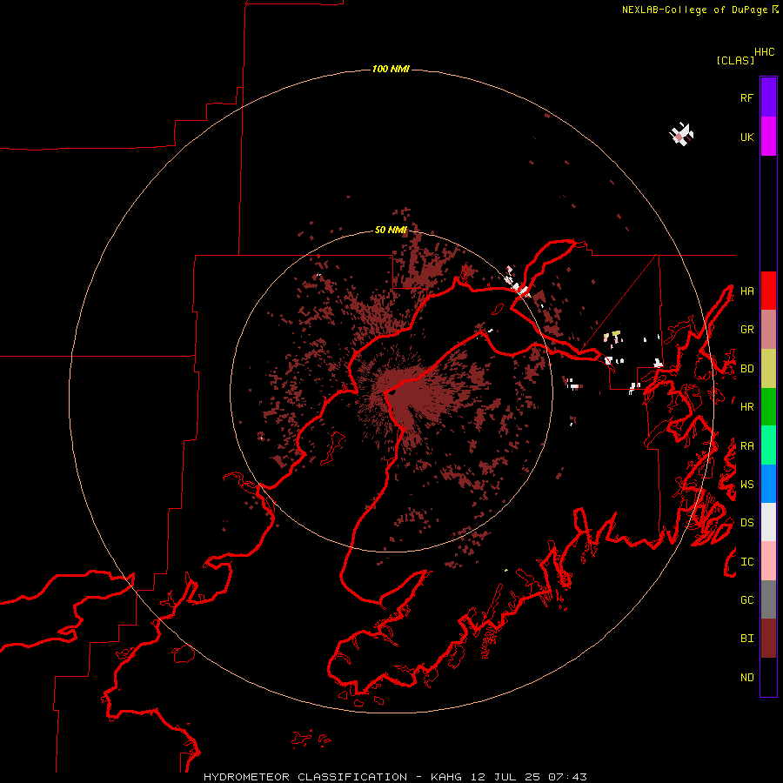Click the BI brown legend swatch
The width and height of the screenshot is (783, 783).
pyautogui.click(x=768, y=639)
